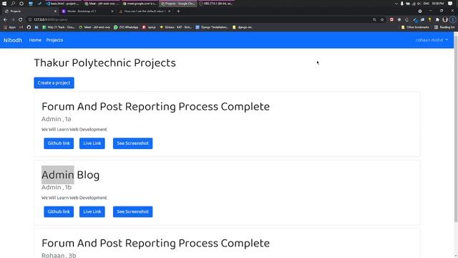Open the LinkedIn bookmark icon
Image resolution: width=458 pixels, height=258 pixels.
[36, 27]
